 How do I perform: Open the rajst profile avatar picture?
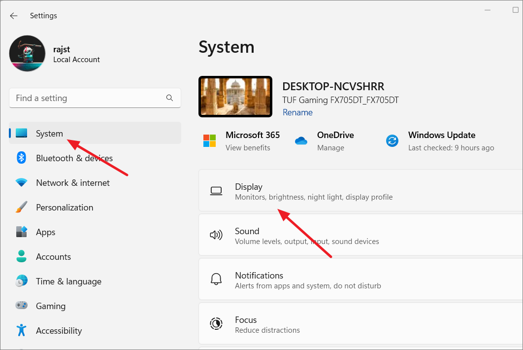click(28, 53)
